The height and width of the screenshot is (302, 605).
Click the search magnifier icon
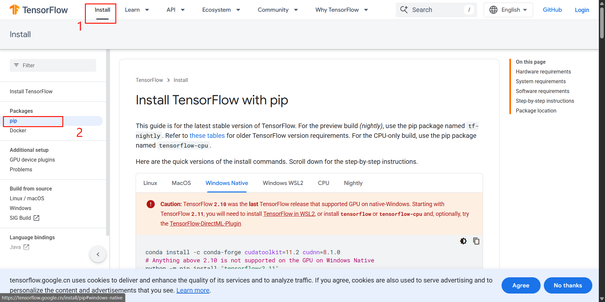(404, 9)
